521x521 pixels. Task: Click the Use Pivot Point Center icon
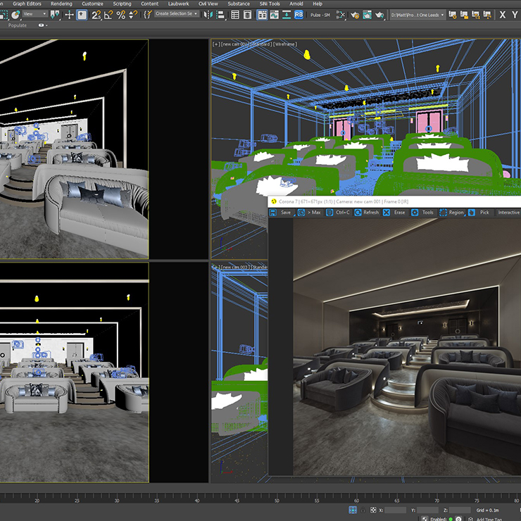(x=55, y=14)
